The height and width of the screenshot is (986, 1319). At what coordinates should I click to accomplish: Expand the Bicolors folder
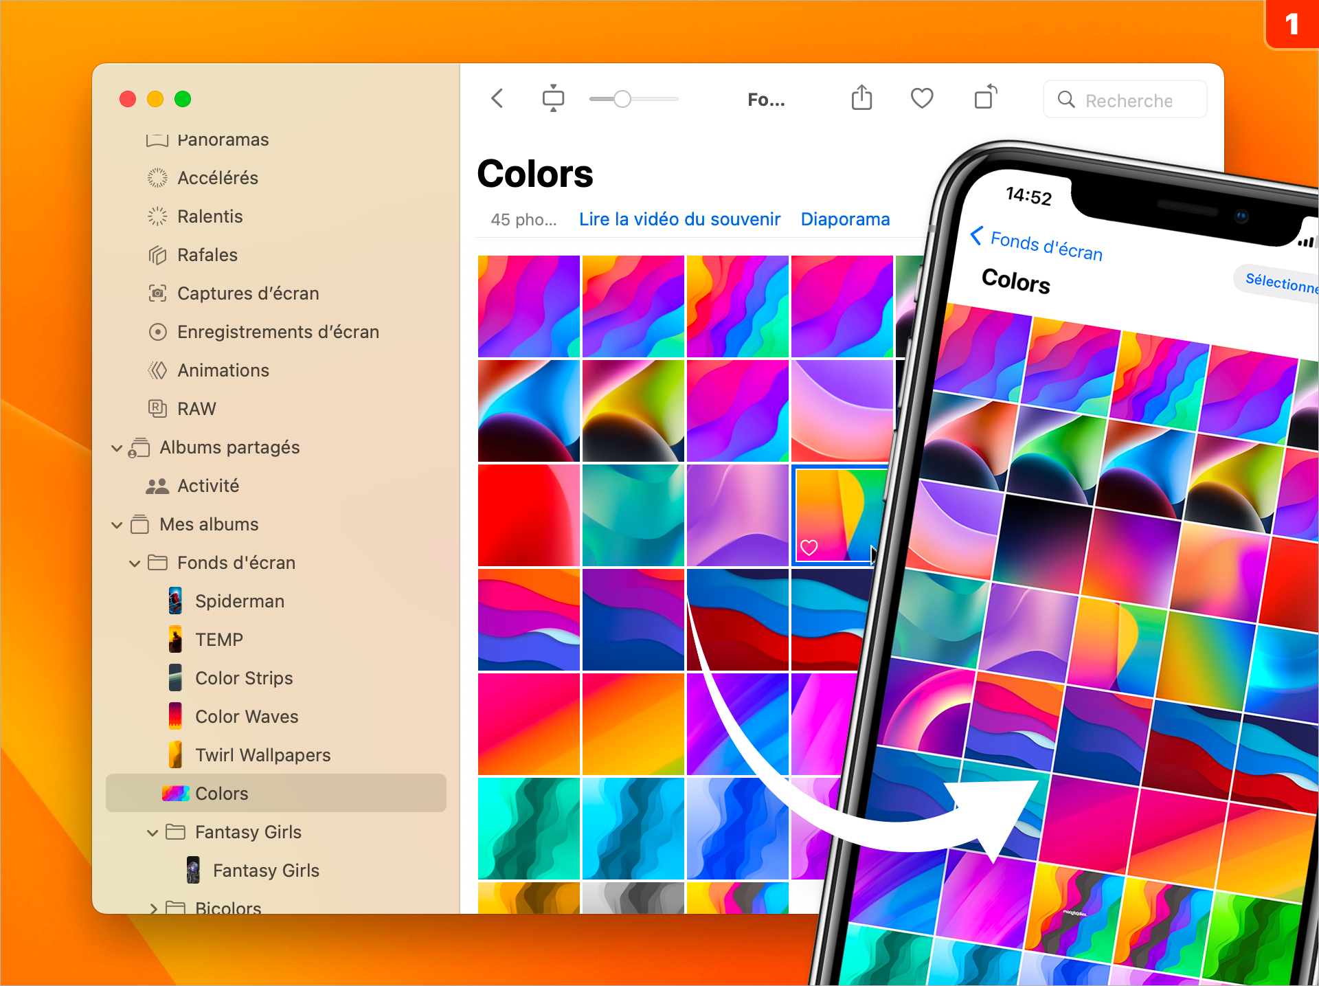pyautogui.click(x=153, y=907)
